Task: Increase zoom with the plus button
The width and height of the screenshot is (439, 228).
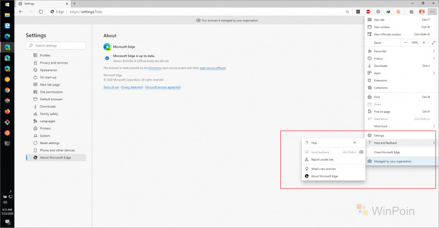Action: (x=424, y=43)
